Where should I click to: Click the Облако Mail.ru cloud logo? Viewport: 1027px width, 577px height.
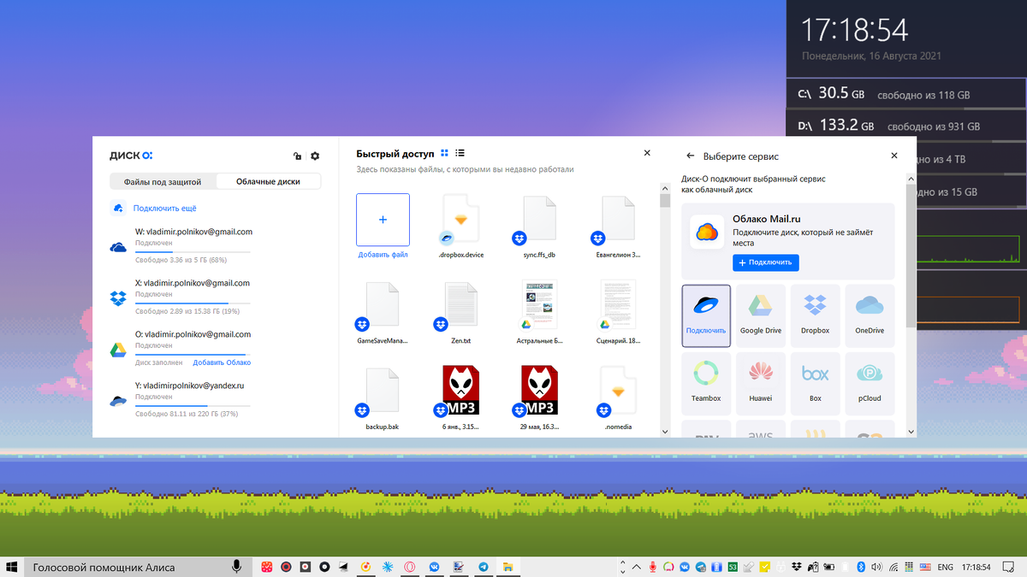click(707, 232)
